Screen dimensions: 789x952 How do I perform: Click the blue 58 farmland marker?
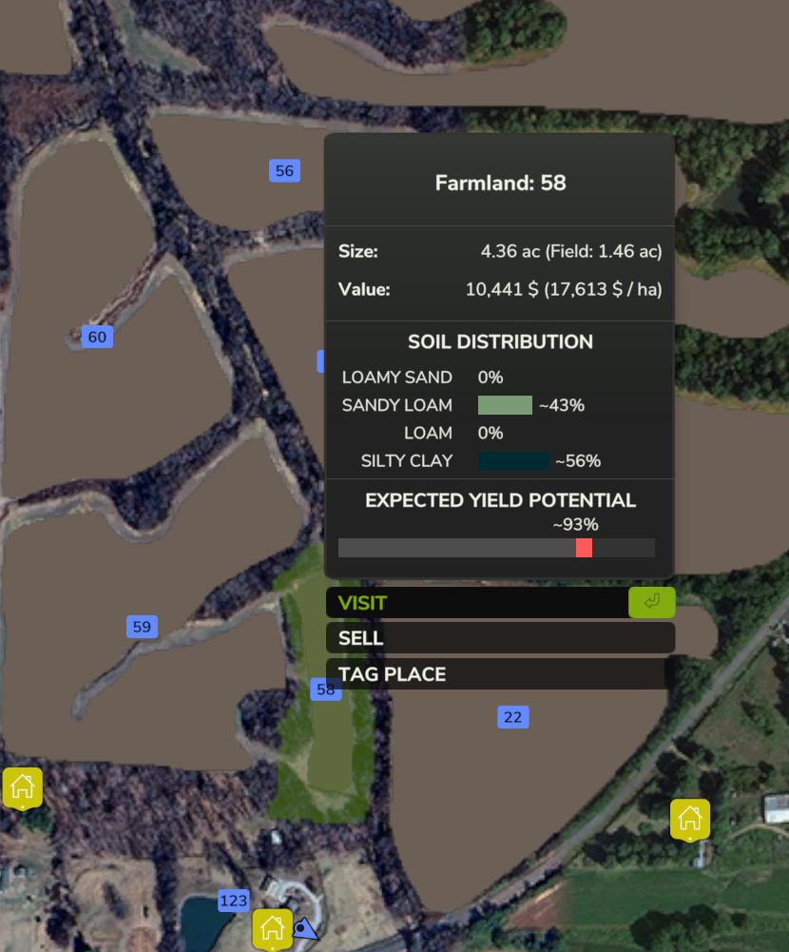pyautogui.click(x=325, y=690)
